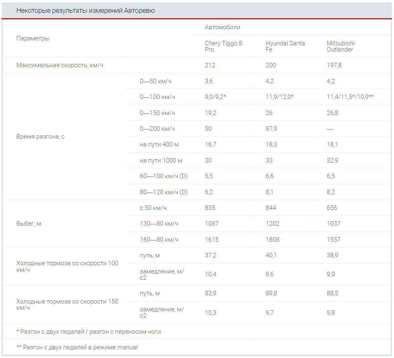This screenshot has width=394, height=358.
Task: Click the 'на пути 1000 м' row label
Action: (161, 160)
